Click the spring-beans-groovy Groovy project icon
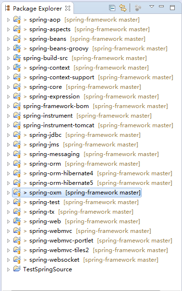Viewport: 182px width, 291px height. 17,48
